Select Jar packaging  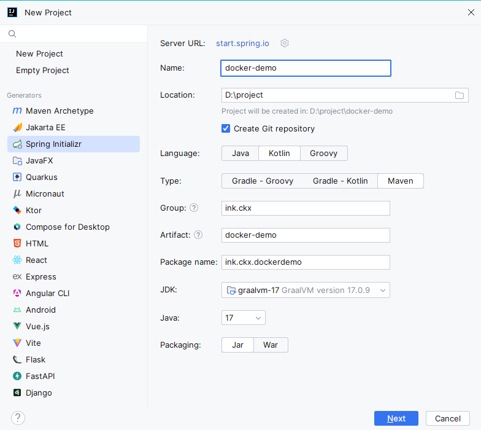(238, 345)
